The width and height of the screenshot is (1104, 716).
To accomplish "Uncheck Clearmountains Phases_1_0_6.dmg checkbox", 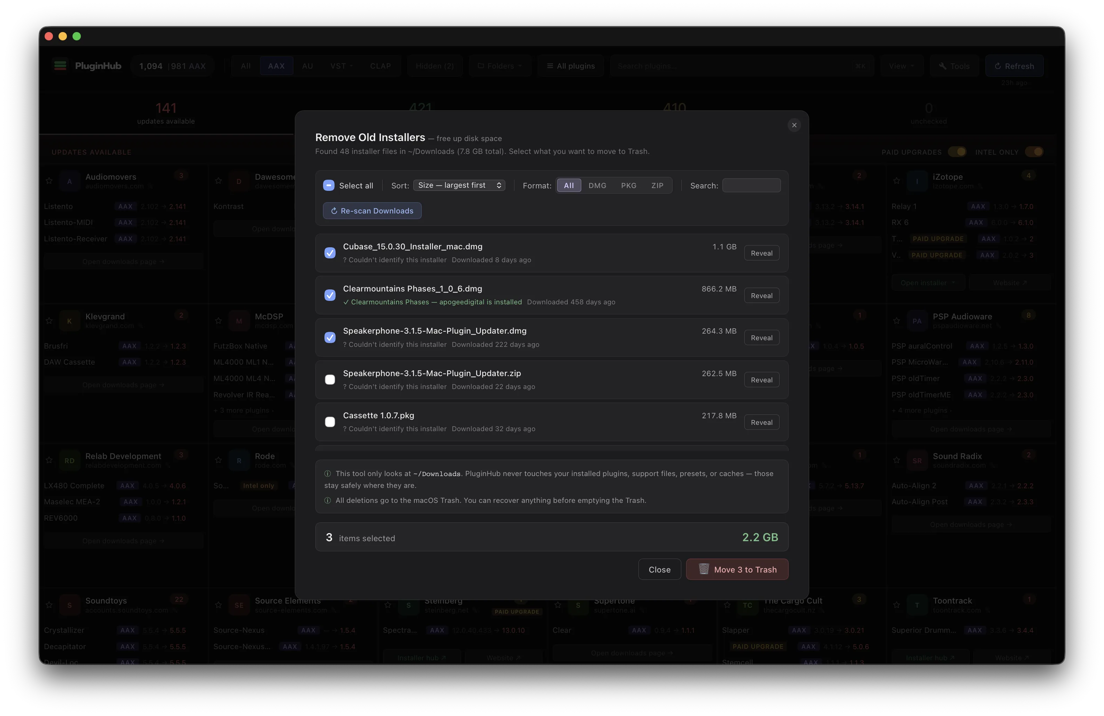I will 330,295.
